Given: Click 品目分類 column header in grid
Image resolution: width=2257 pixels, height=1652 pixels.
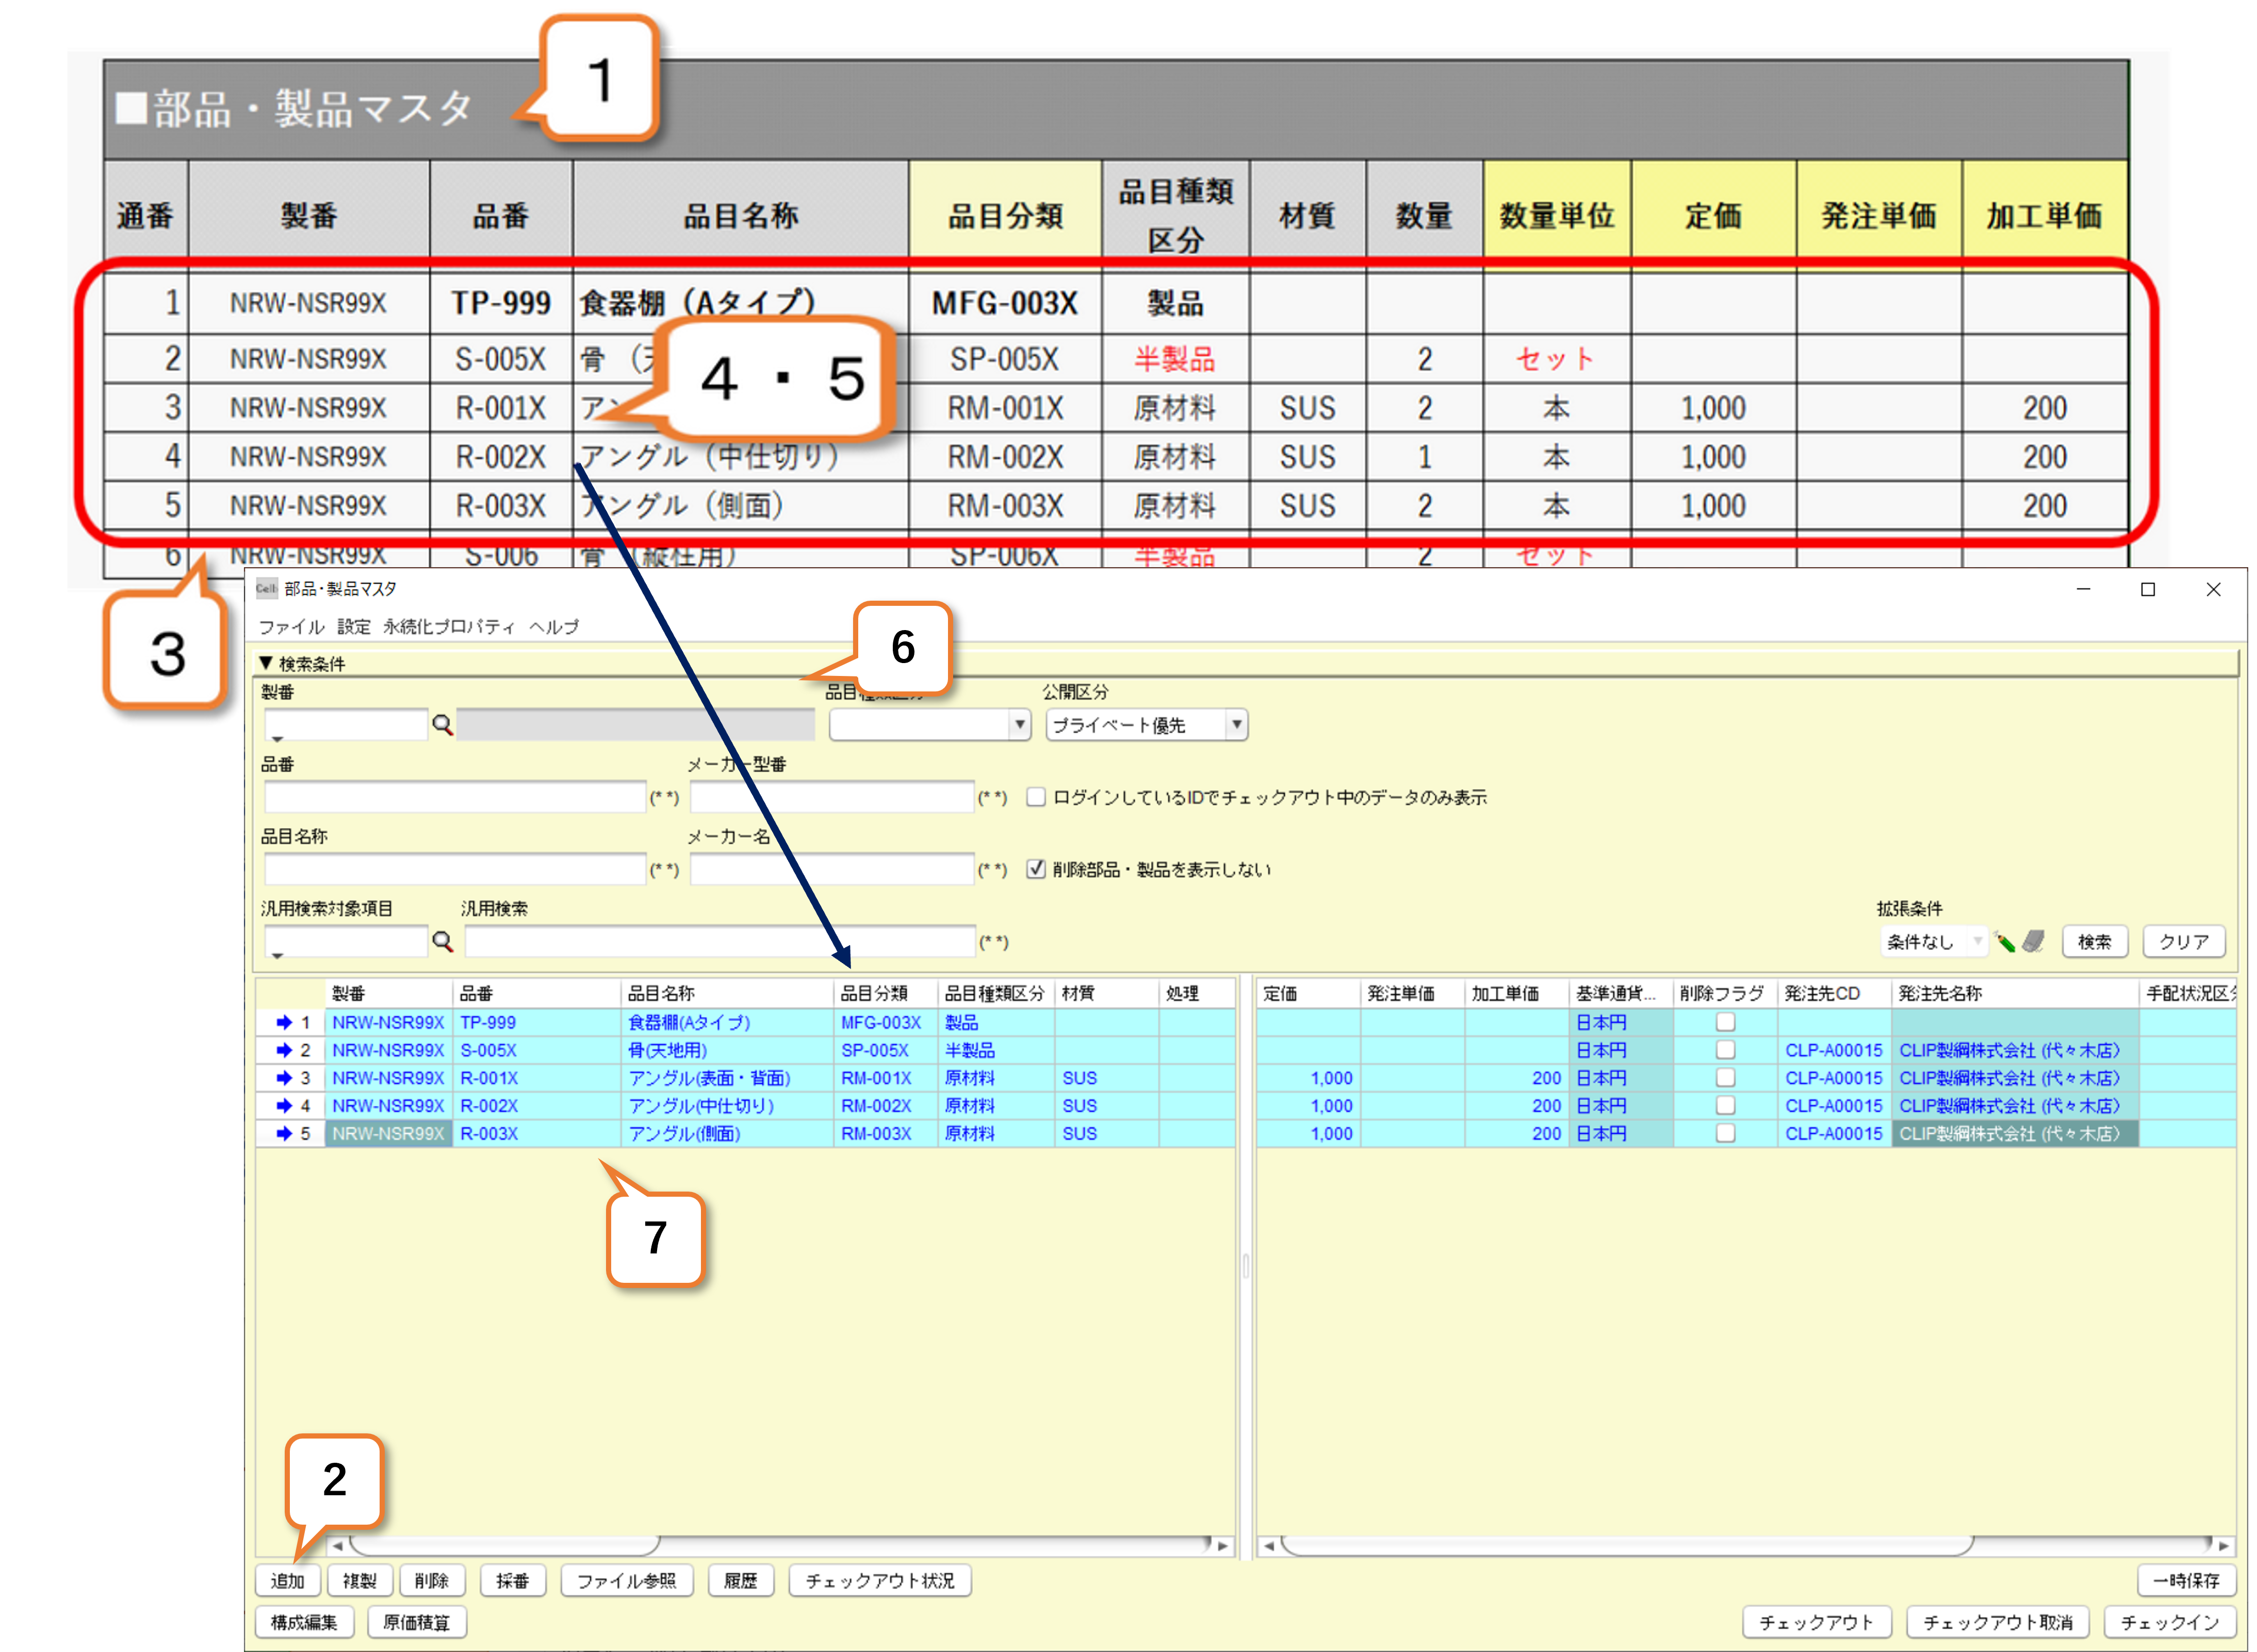Looking at the screenshot, I should click(x=885, y=993).
